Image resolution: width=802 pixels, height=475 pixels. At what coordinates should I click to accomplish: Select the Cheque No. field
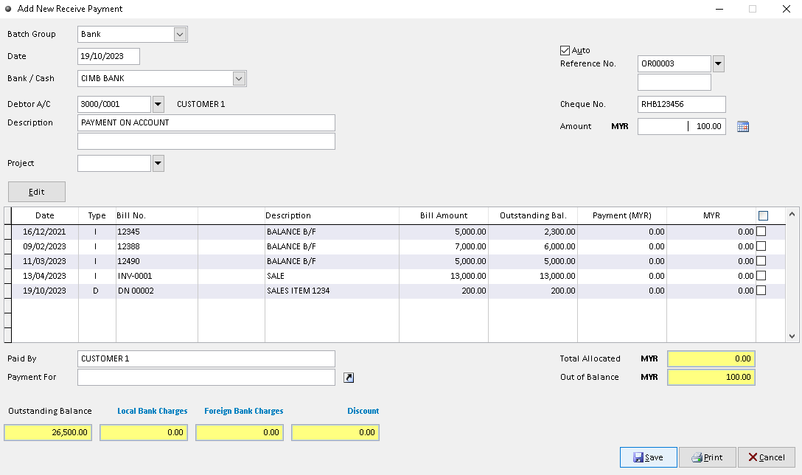(x=680, y=104)
